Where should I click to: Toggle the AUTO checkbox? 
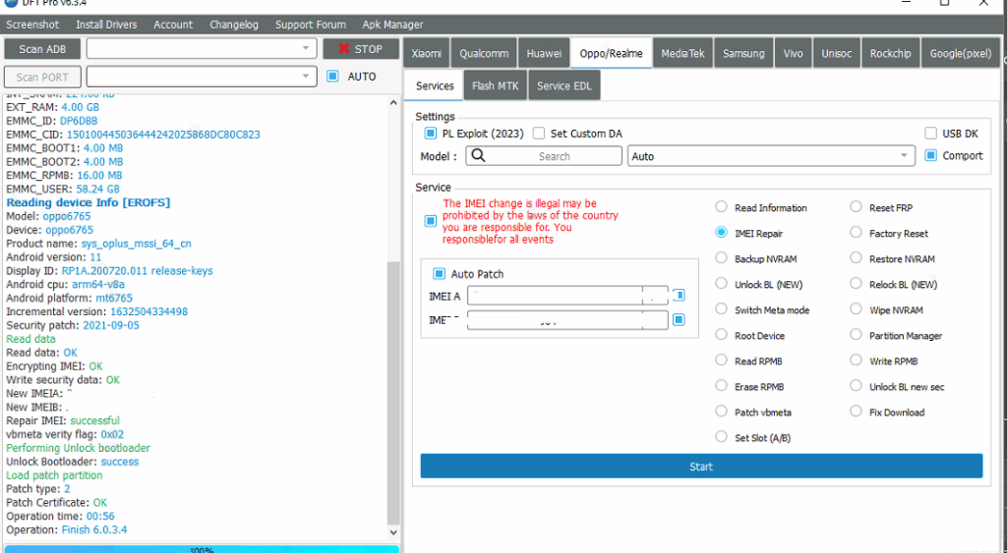332,77
